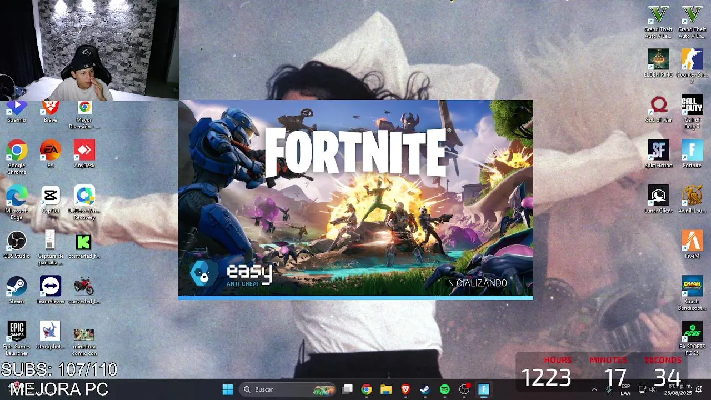Click the Easy Anti-Cheat logo

234,273
